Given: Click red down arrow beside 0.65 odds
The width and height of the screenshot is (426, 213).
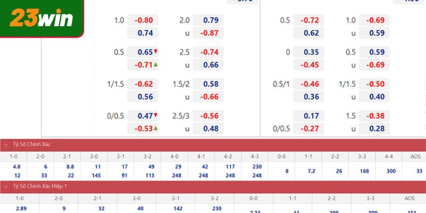Looking at the screenshot, I should (155, 52).
